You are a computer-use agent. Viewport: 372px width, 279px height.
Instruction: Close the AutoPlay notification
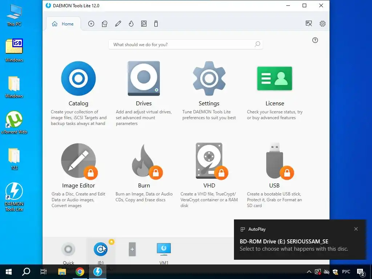356,229
